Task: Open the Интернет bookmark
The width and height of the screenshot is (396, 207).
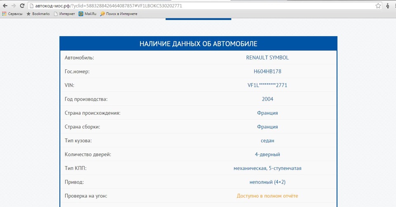Action: [x=64, y=14]
